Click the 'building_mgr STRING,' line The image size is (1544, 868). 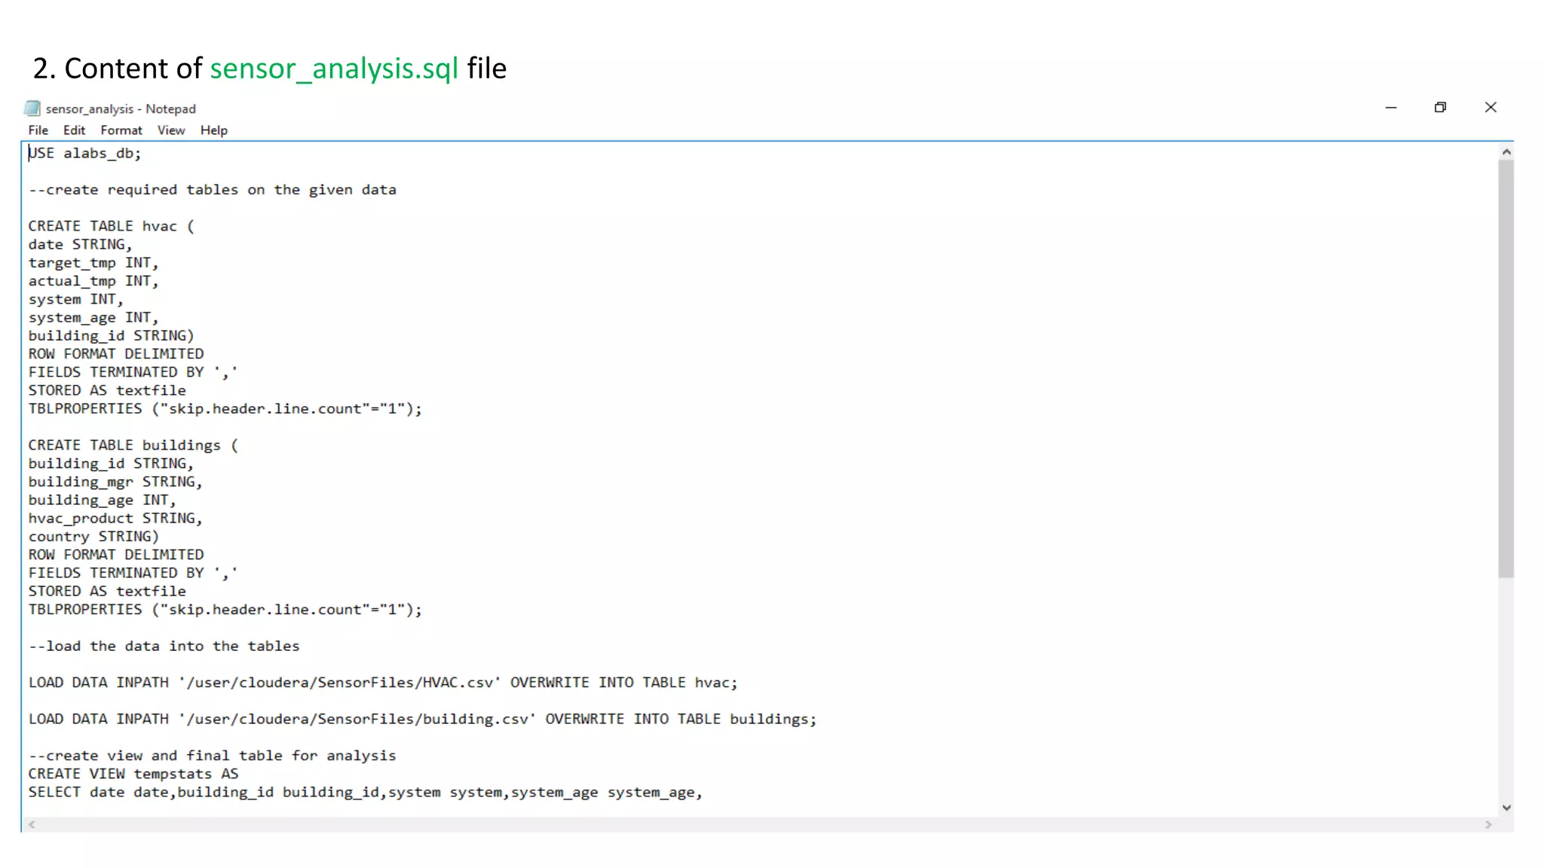(x=115, y=481)
